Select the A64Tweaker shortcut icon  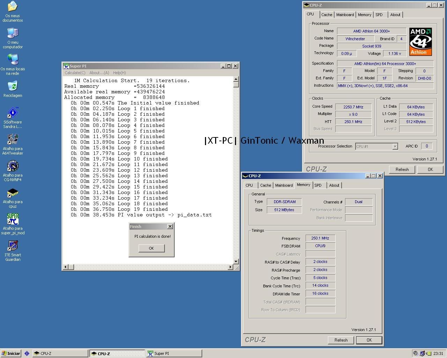[13, 144]
